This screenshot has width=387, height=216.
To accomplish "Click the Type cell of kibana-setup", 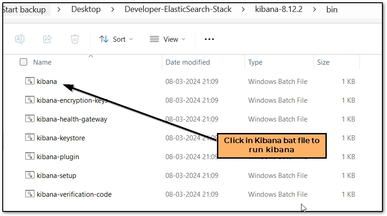I will coord(278,176).
